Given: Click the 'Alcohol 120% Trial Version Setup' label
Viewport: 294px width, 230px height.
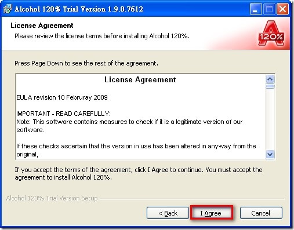Looking at the screenshot, I should coord(52,198).
